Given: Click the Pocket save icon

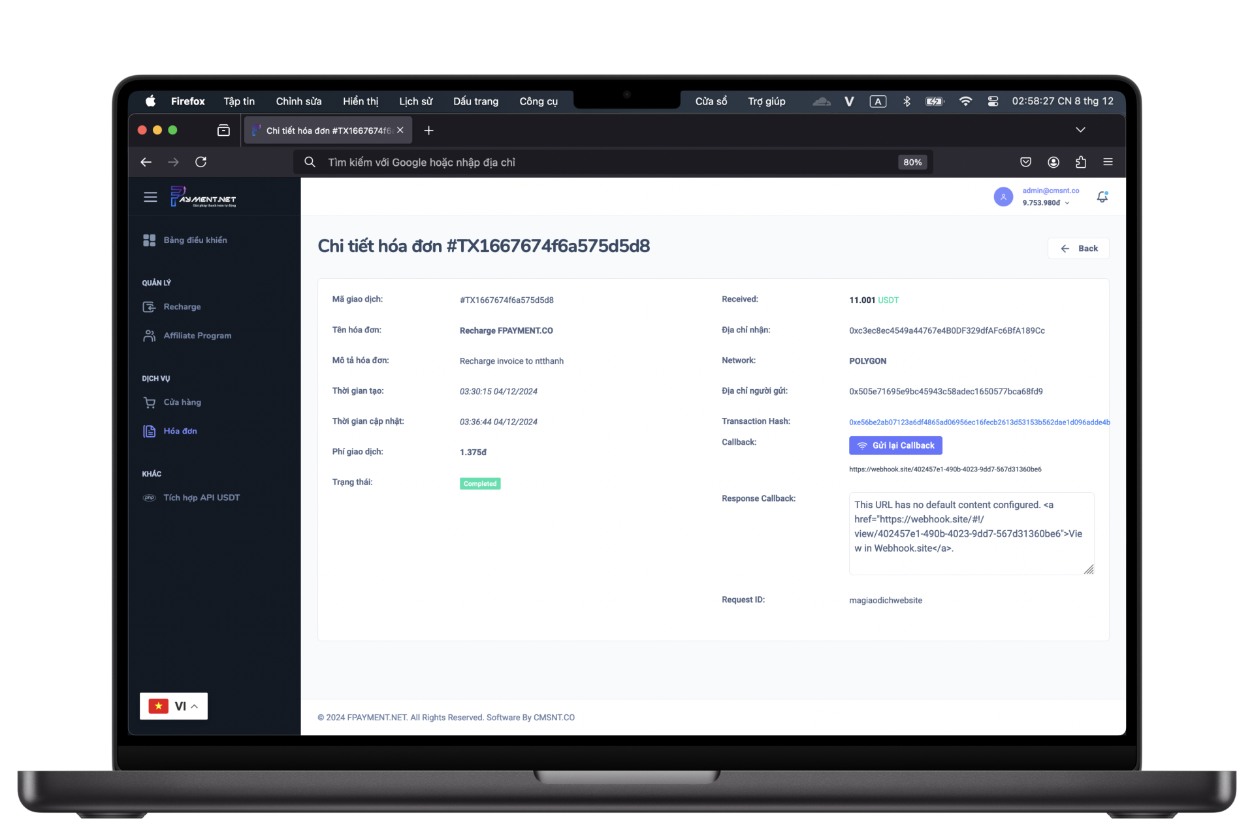Looking at the screenshot, I should click(x=1025, y=162).
